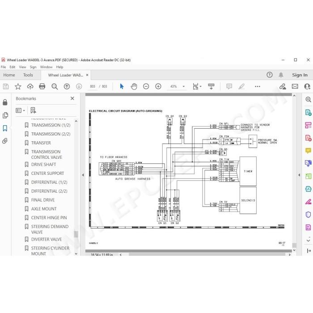Open the fit page options icon
The image size is (313, 313).
[x=197, y=86]
